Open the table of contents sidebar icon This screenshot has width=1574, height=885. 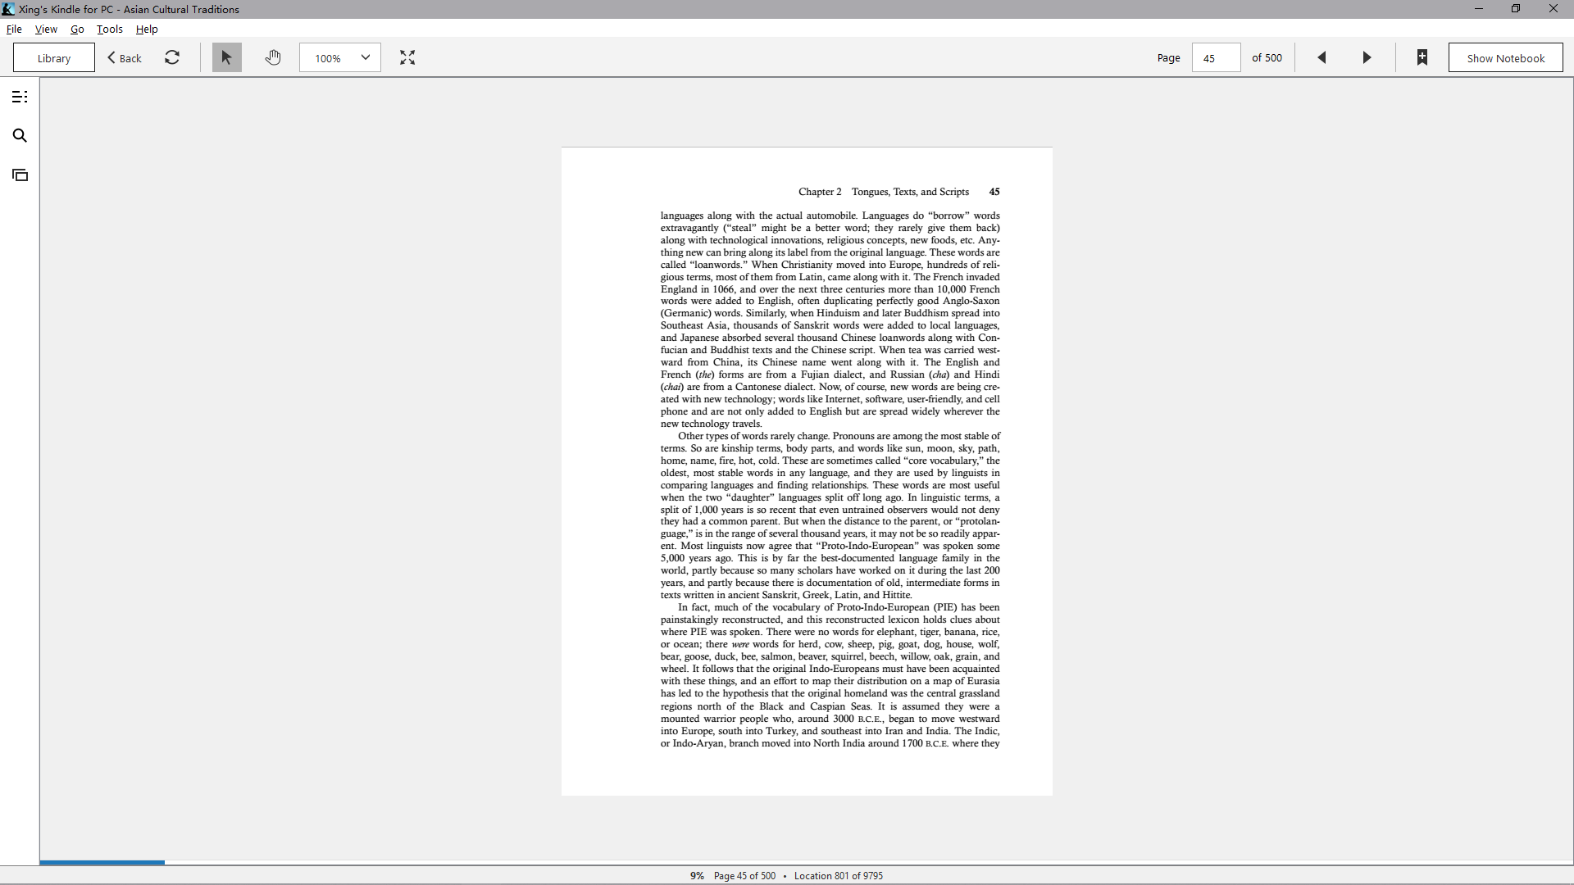click(20, 97)
